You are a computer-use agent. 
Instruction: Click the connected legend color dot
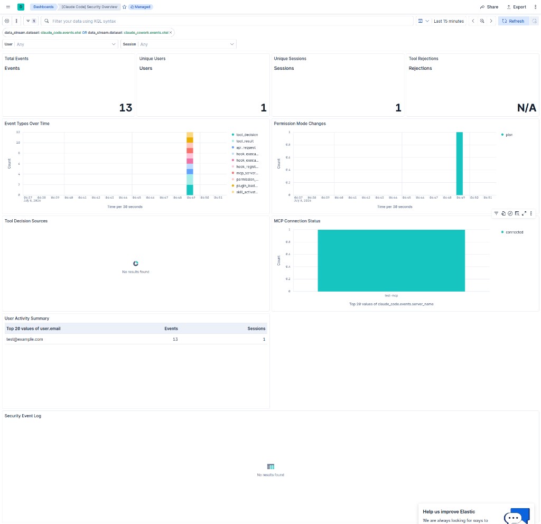502,232
